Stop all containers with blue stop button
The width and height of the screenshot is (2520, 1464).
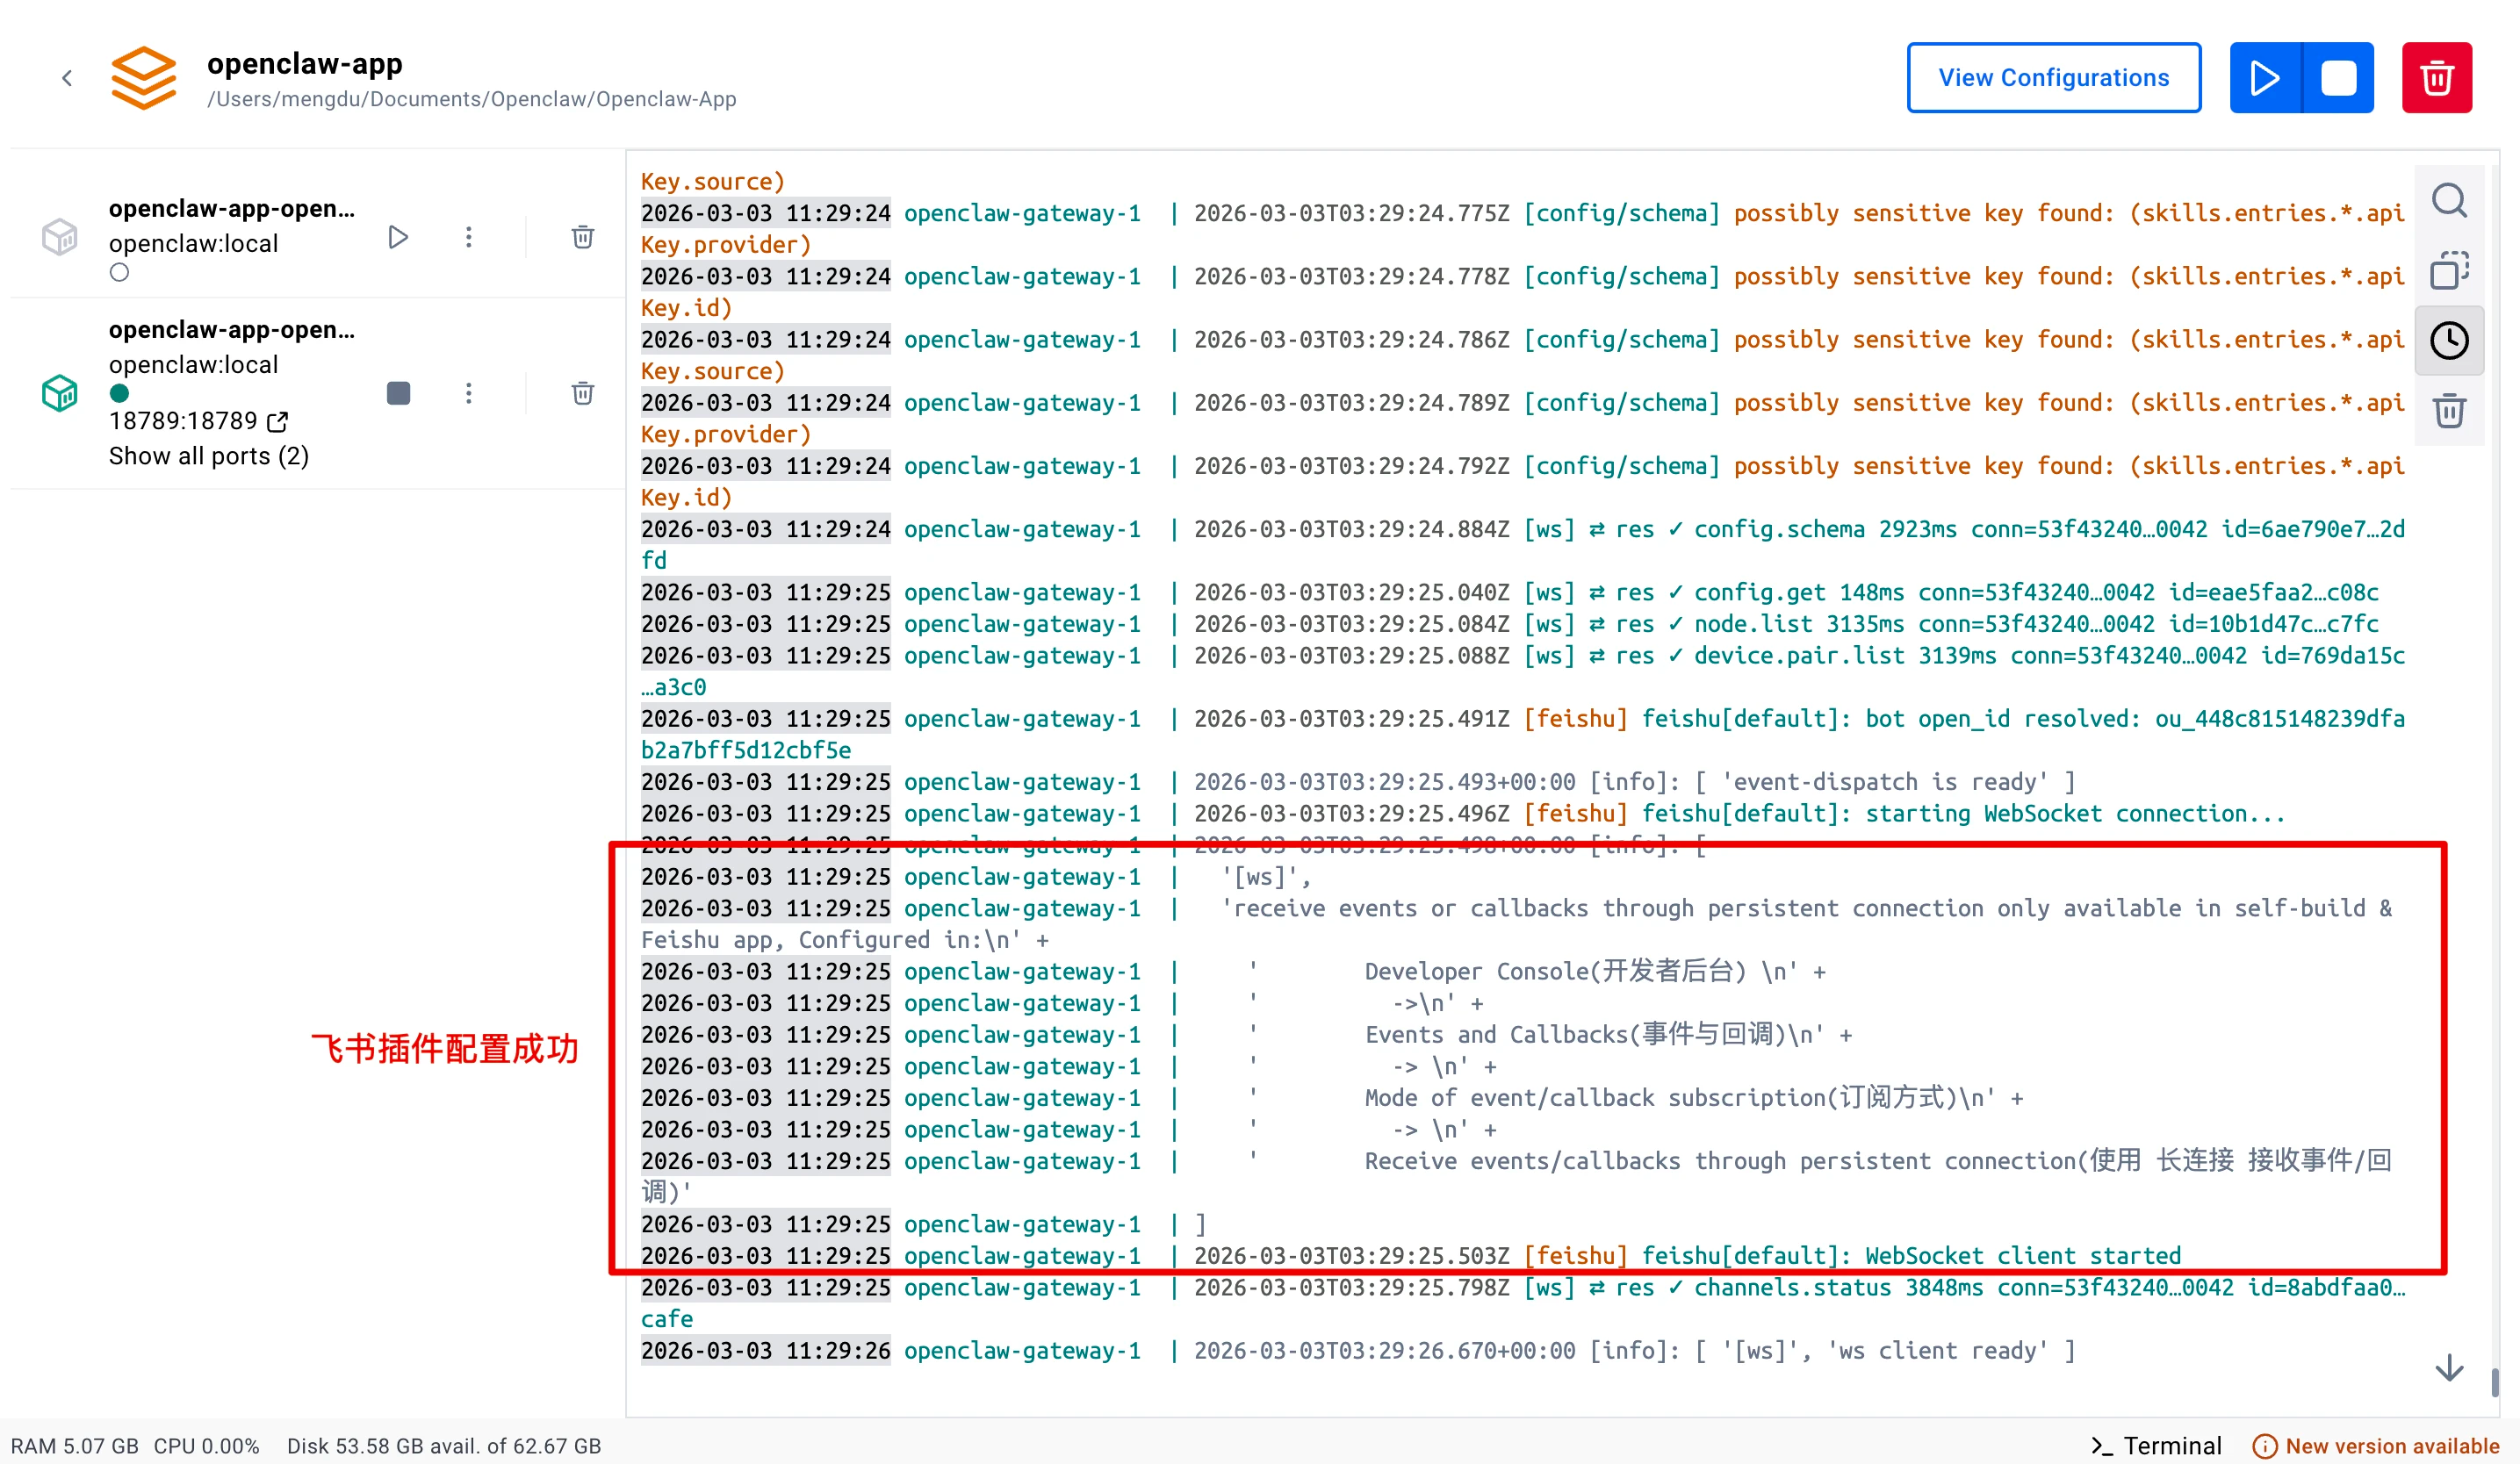(2338, 78)
